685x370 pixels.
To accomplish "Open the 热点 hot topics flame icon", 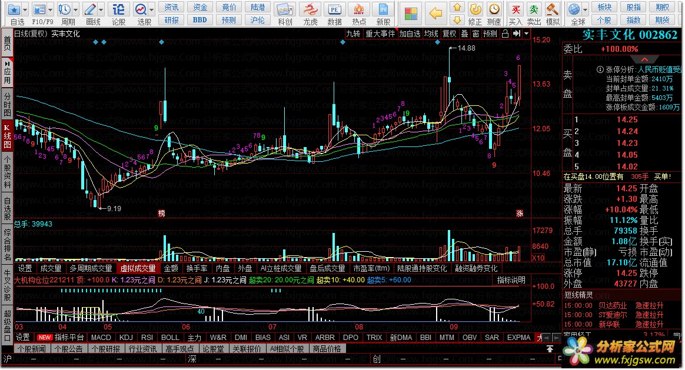I will pyautogui.click(x=359, y=9).
